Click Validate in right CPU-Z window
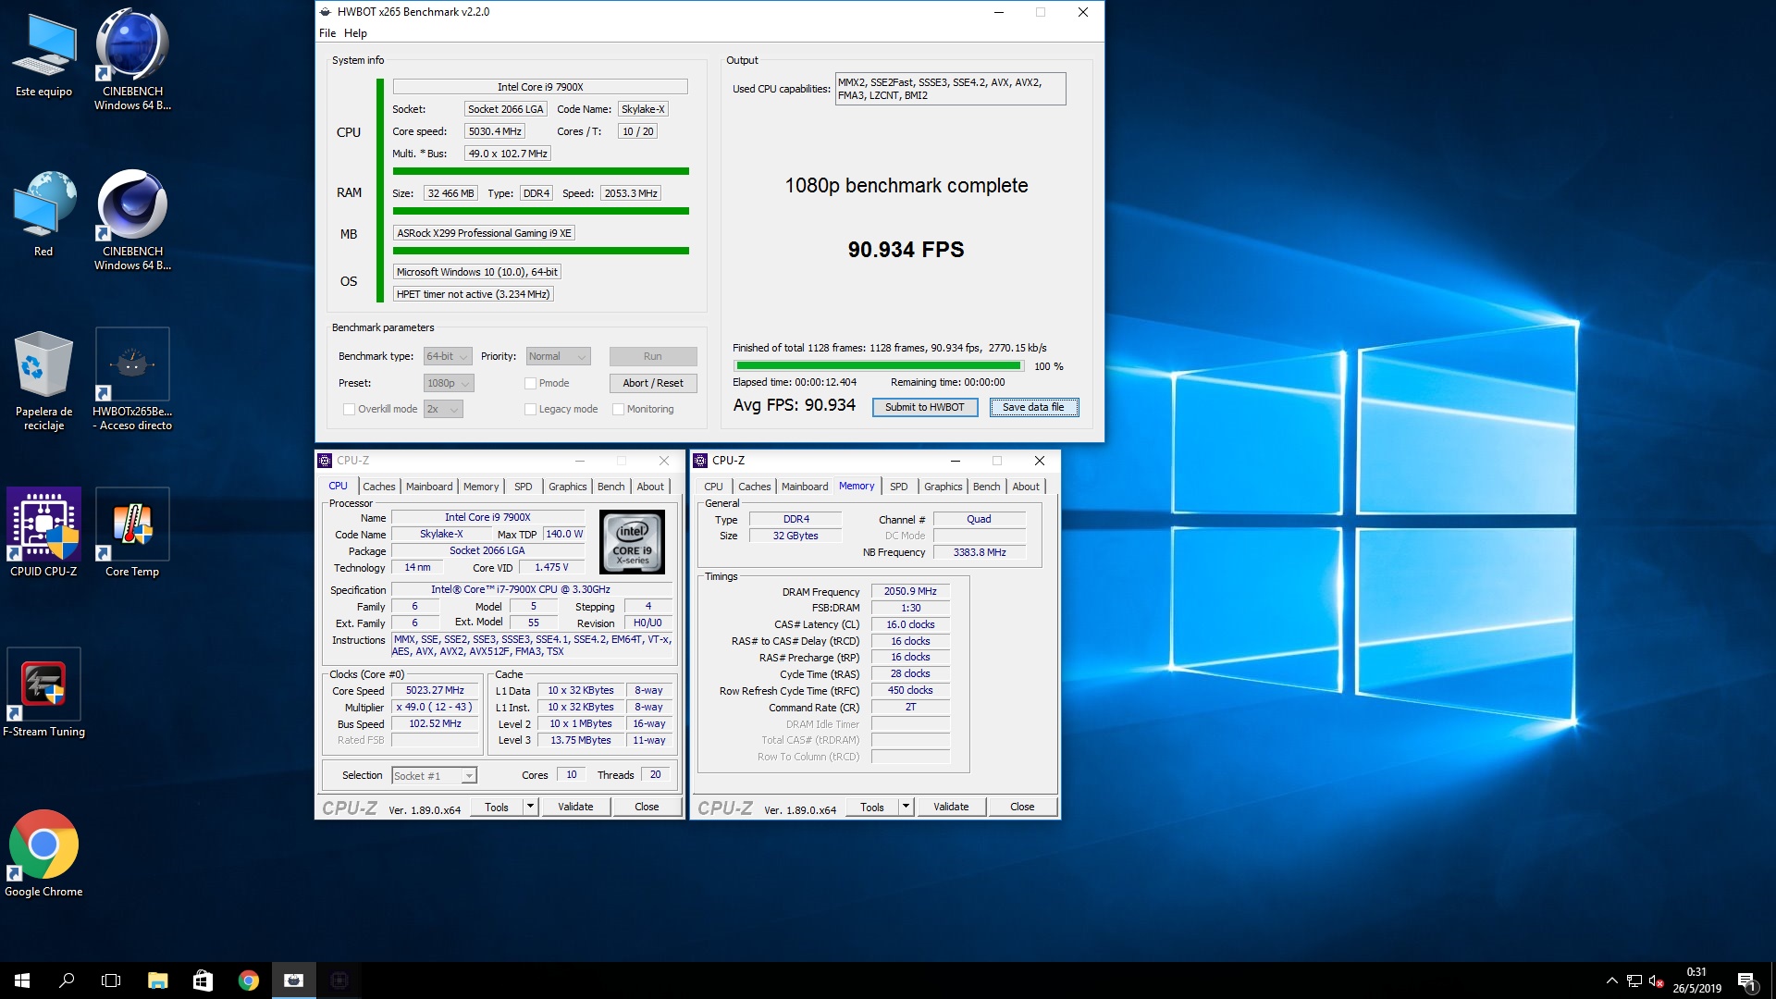Screen dimensions: 1776x999 (x=951, y=807)
